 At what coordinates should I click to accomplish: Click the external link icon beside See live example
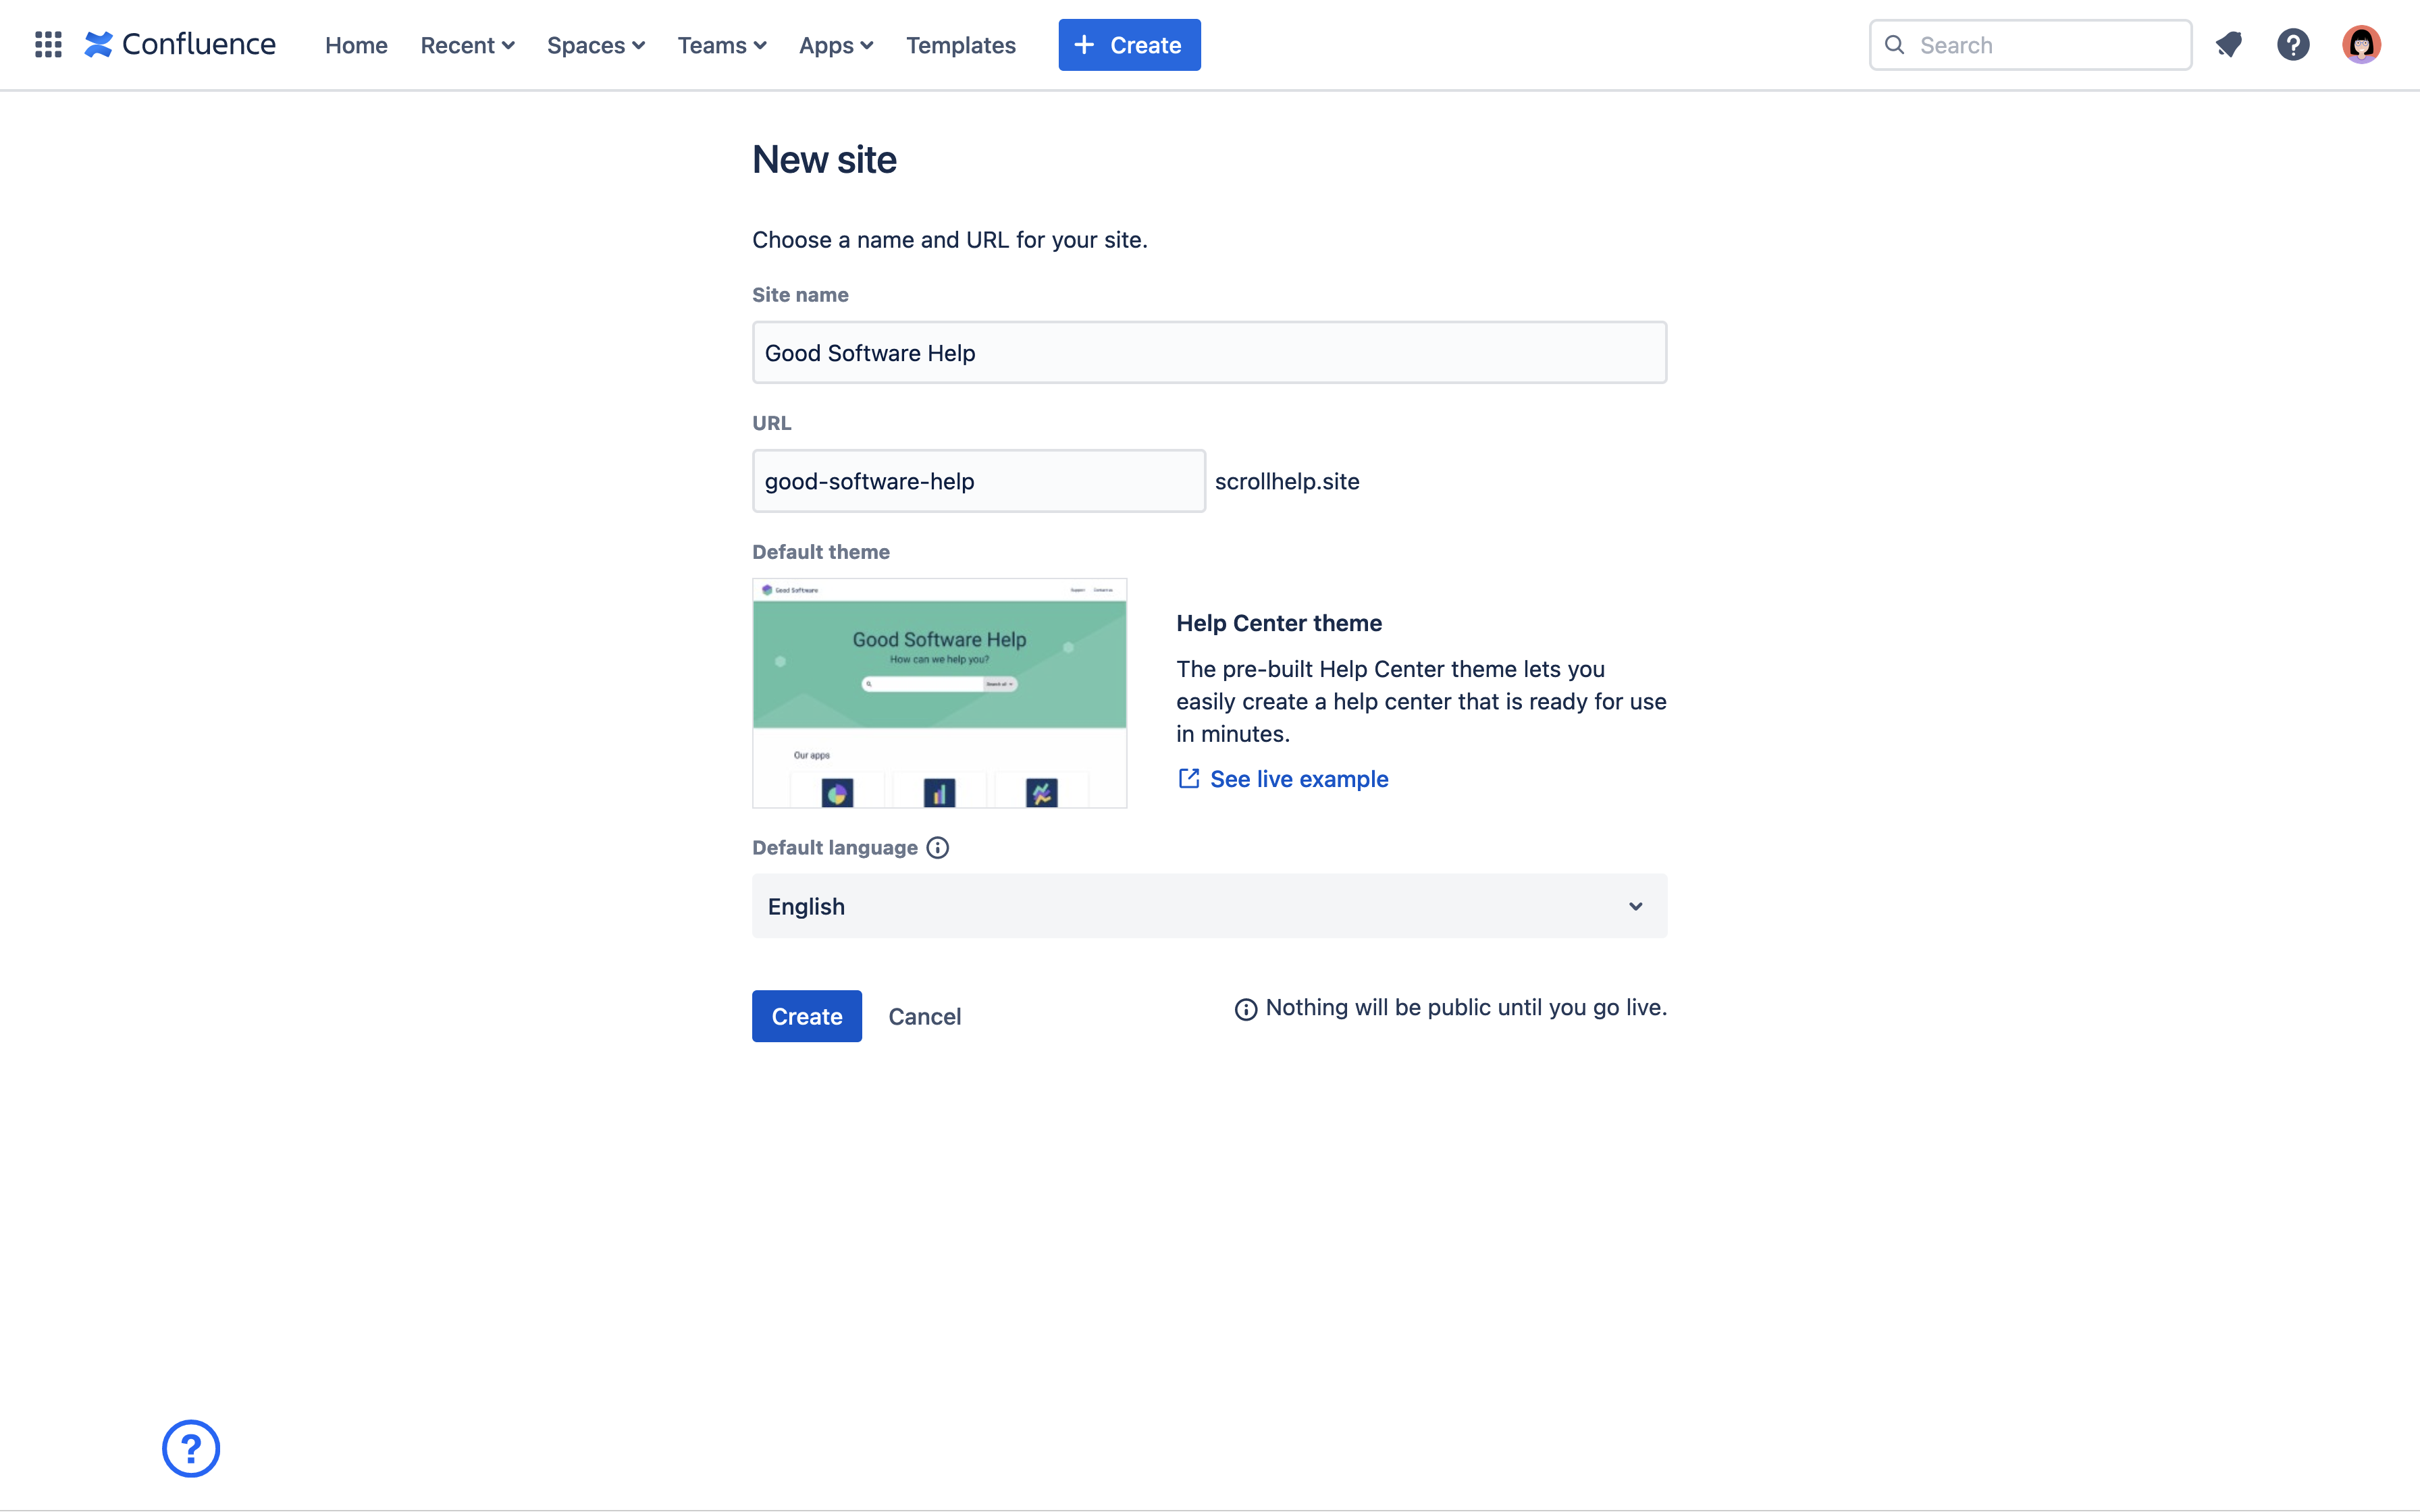[1188, 779]
